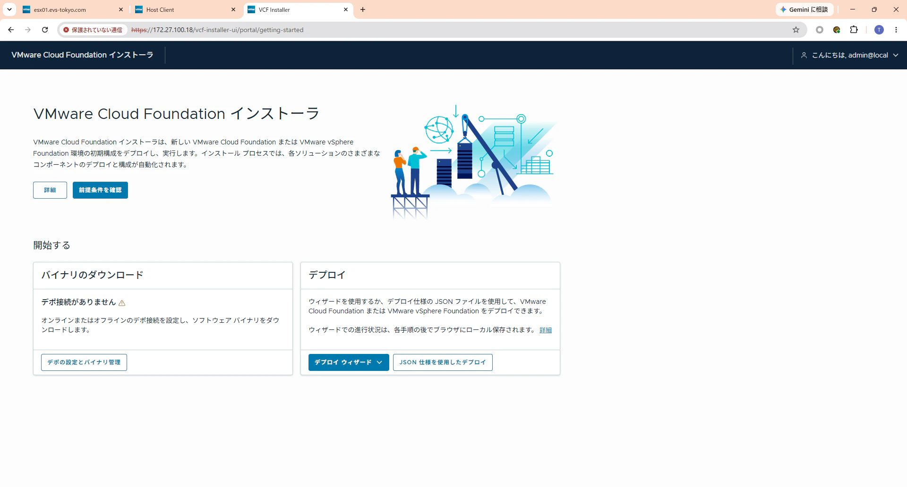Open the browser extensions puzzle icon

pyautogui.click(x=854, y=30)
